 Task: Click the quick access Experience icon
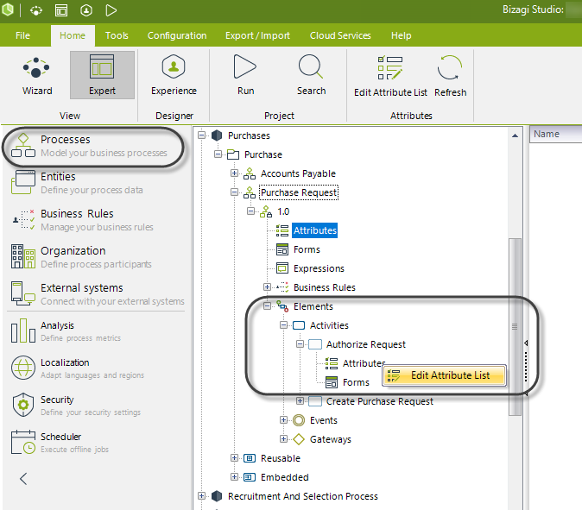[x=86, y=10]
